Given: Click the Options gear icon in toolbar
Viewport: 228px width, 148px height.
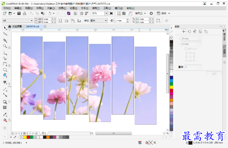Looking at the screenshot, I should tap(151, 14).
